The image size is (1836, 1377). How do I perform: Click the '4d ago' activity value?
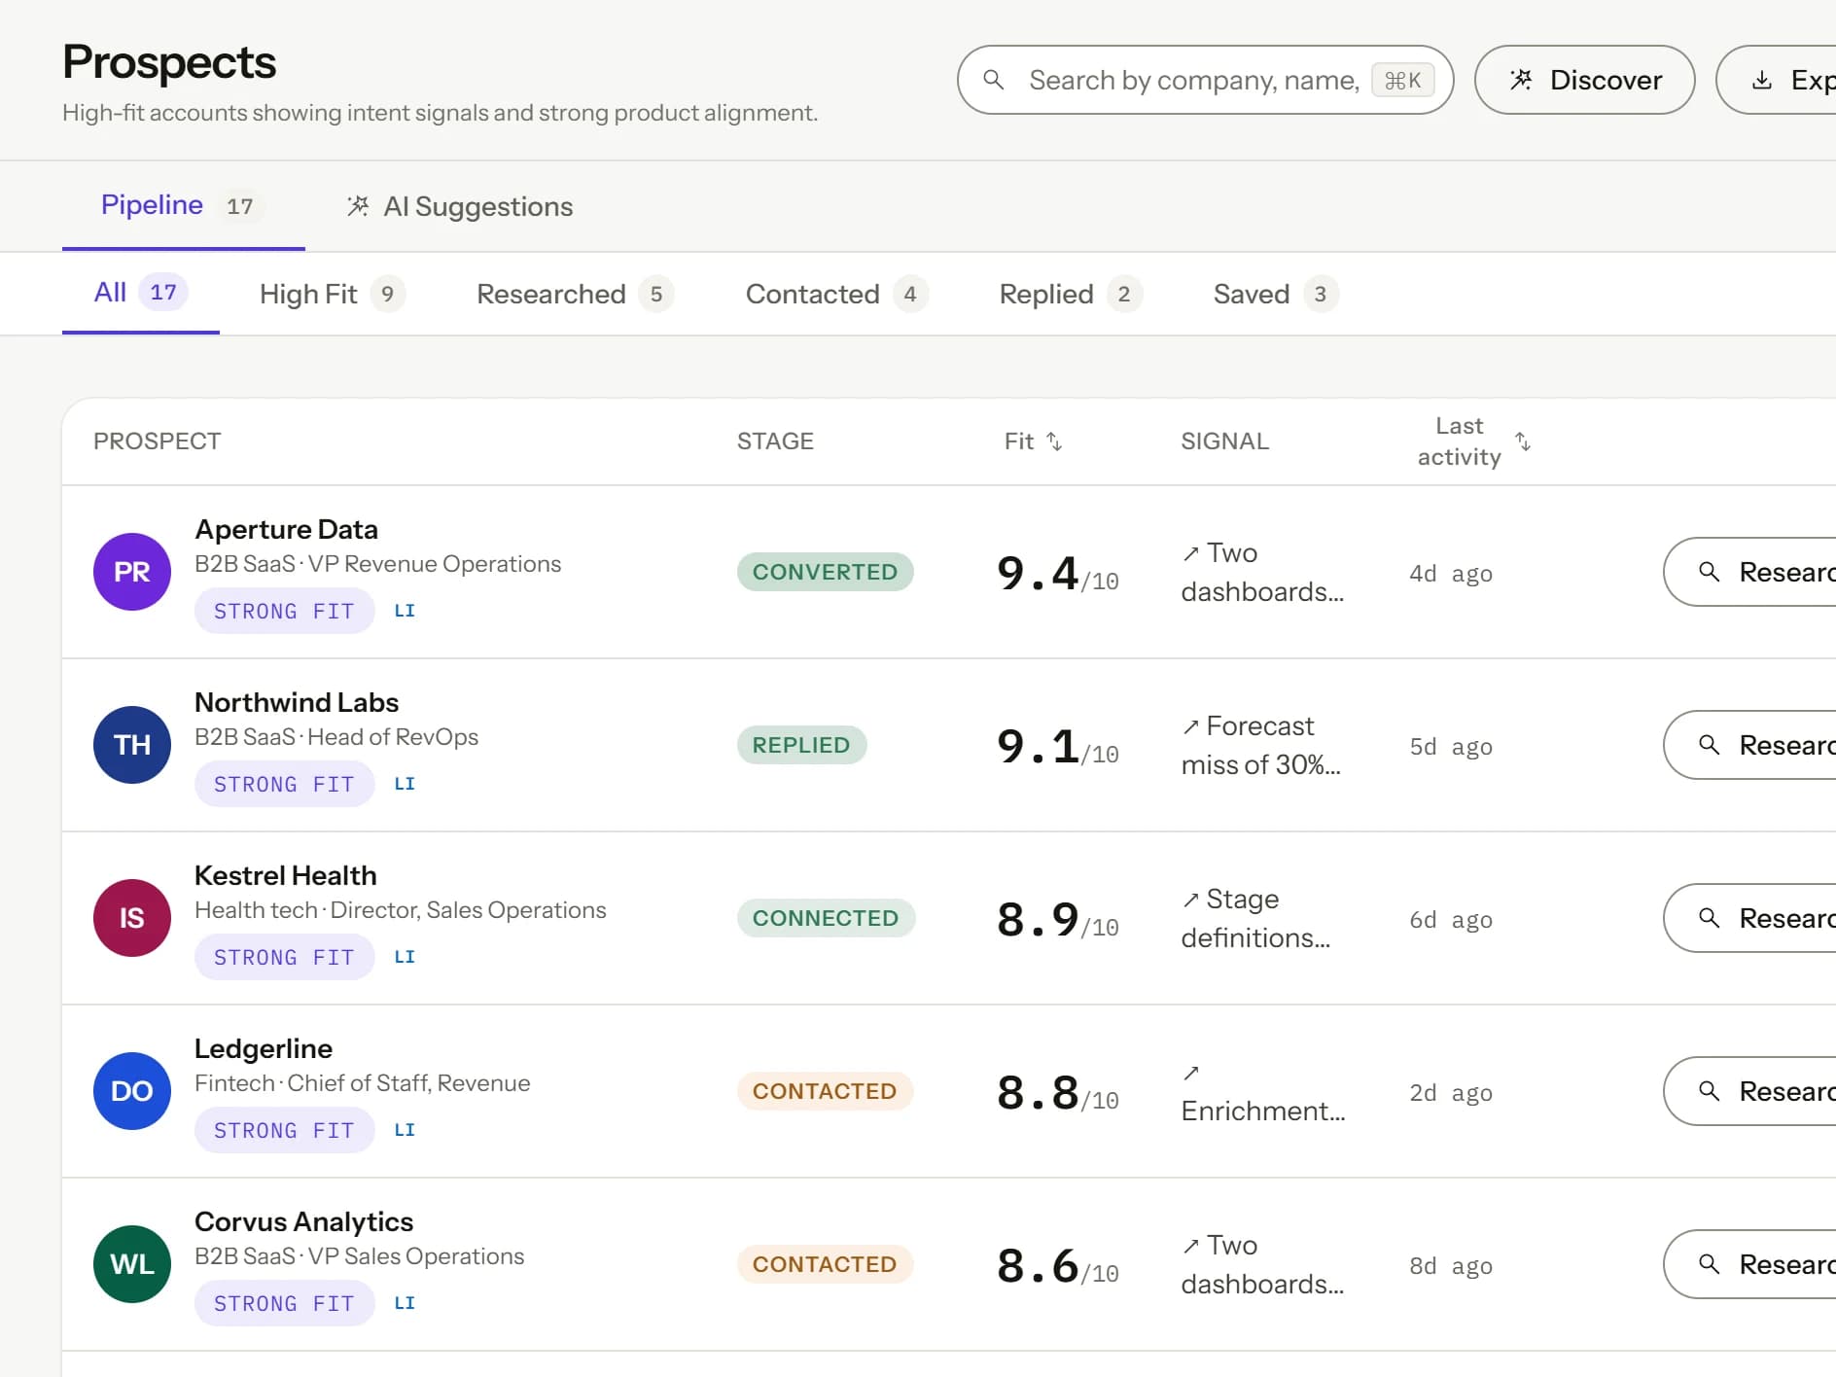pyautogui.click(x=1451, y=574)
